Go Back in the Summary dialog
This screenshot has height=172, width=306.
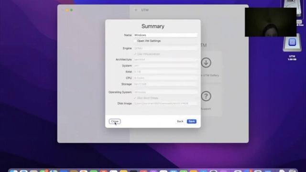180,121
